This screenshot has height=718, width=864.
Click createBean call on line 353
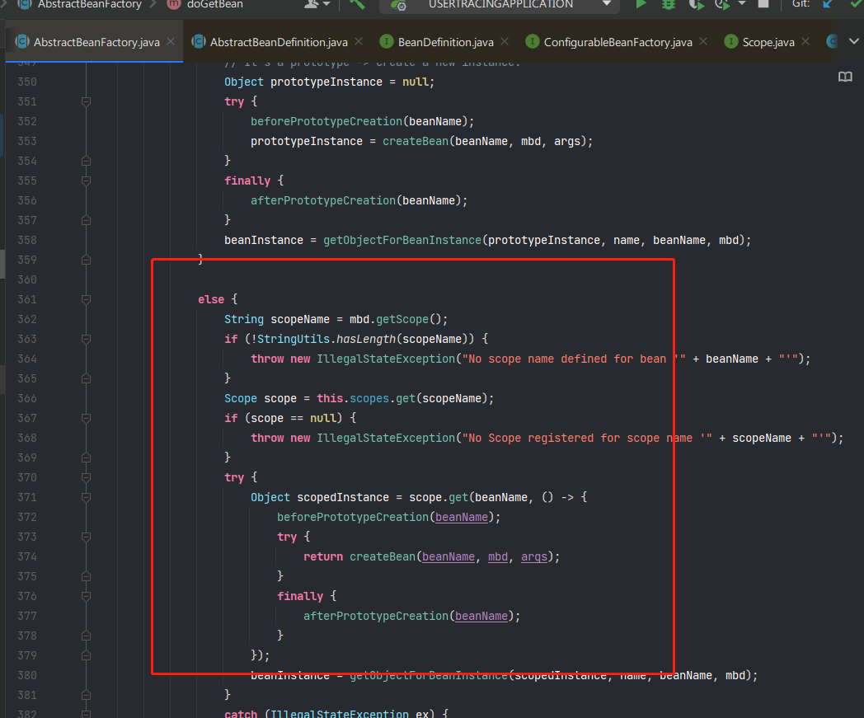(416, 141)
